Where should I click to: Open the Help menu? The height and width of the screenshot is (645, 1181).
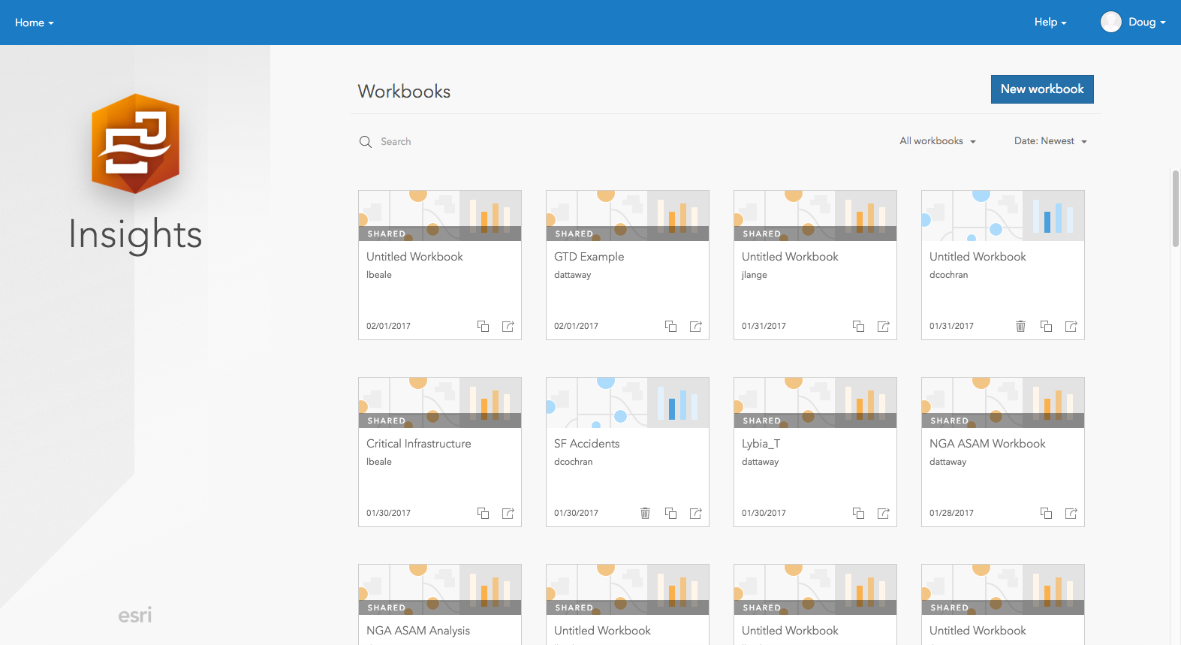(1050, 23)
